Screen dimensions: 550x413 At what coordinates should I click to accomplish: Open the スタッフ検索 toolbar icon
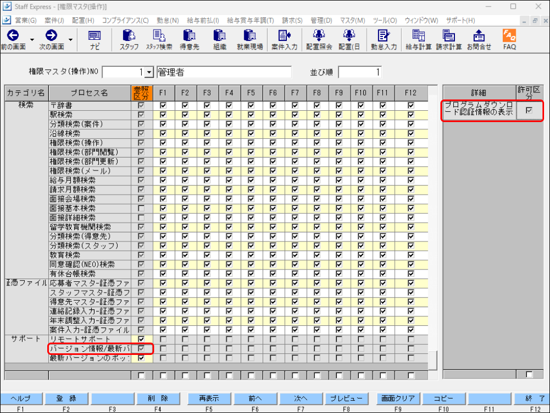coord(159,36)
